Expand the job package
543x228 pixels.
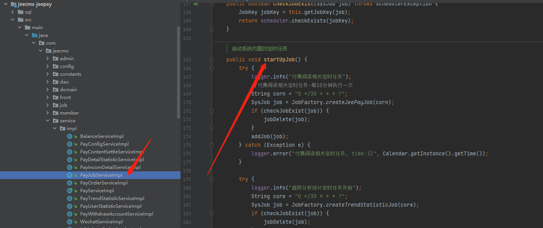coord(47,105)
